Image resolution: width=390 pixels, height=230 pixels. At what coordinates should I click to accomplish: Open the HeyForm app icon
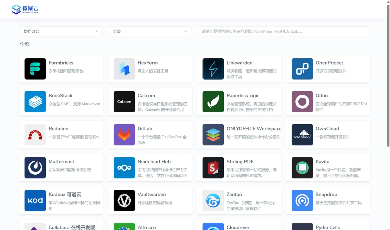coord(124,69)
